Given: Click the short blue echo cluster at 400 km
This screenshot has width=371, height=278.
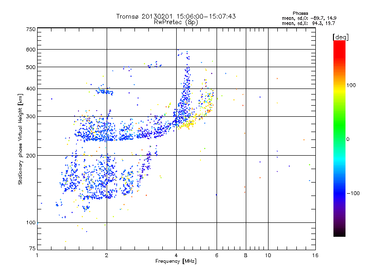Looking at the screenshot, I should pyautogui.click(x=105, y=91).
